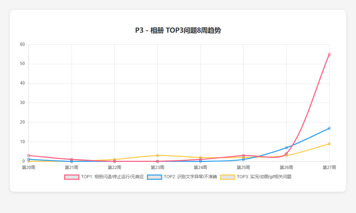Click the 60 y-axis label

22,44
